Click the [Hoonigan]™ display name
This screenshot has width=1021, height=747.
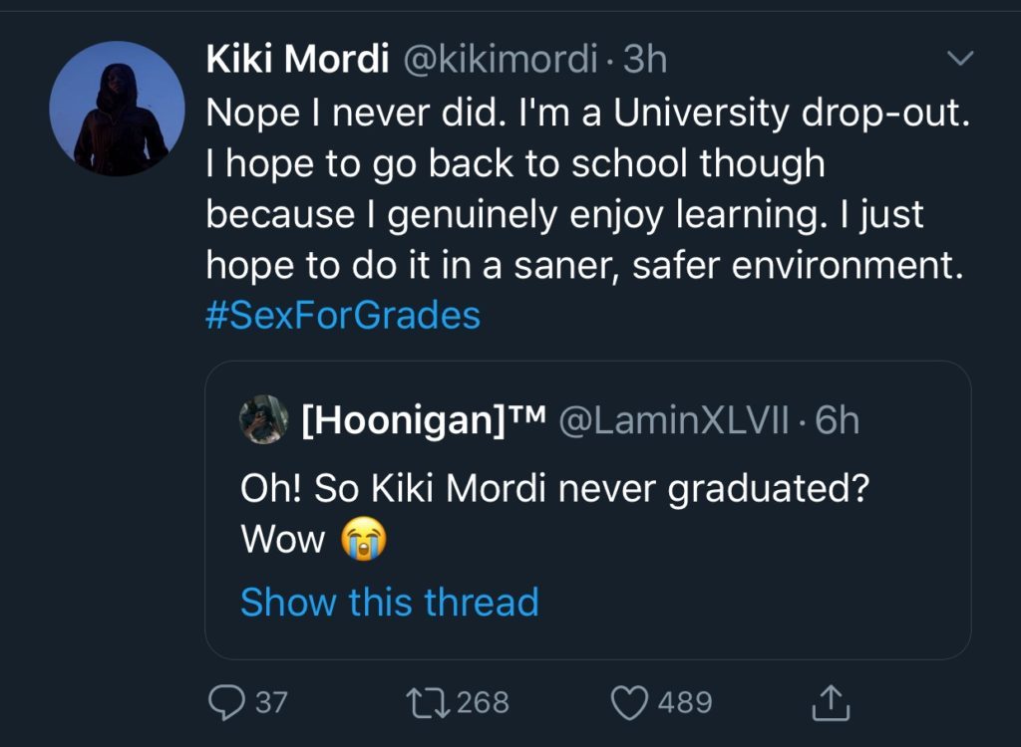click(x=423, y=420)
